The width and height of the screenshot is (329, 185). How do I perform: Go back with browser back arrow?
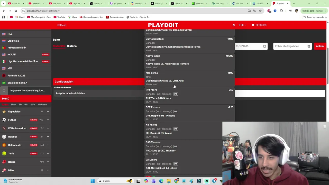click(x=4, y=11)
